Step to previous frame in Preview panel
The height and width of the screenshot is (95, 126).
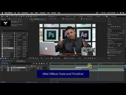113,27
